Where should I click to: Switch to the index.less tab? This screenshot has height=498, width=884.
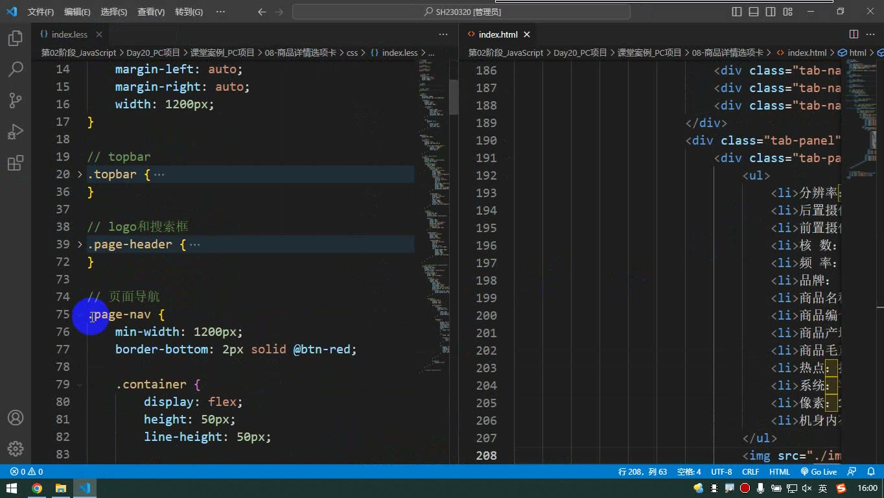pyautogui.click(x=63, y=34)
